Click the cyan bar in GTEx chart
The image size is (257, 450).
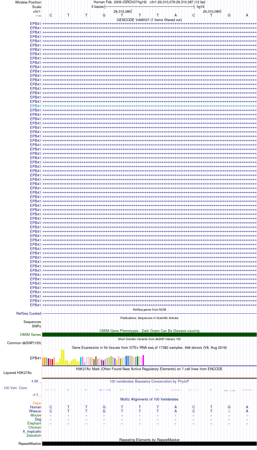click(81, 361)
